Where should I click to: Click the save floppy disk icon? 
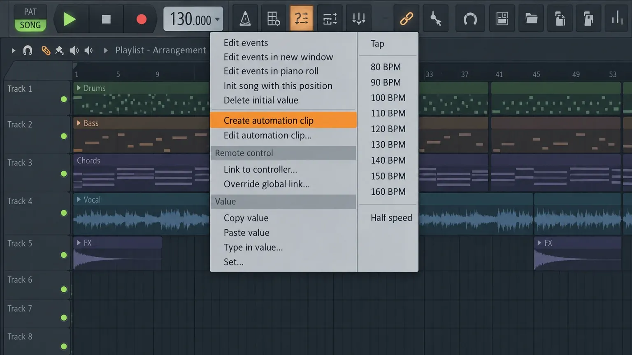502,18
